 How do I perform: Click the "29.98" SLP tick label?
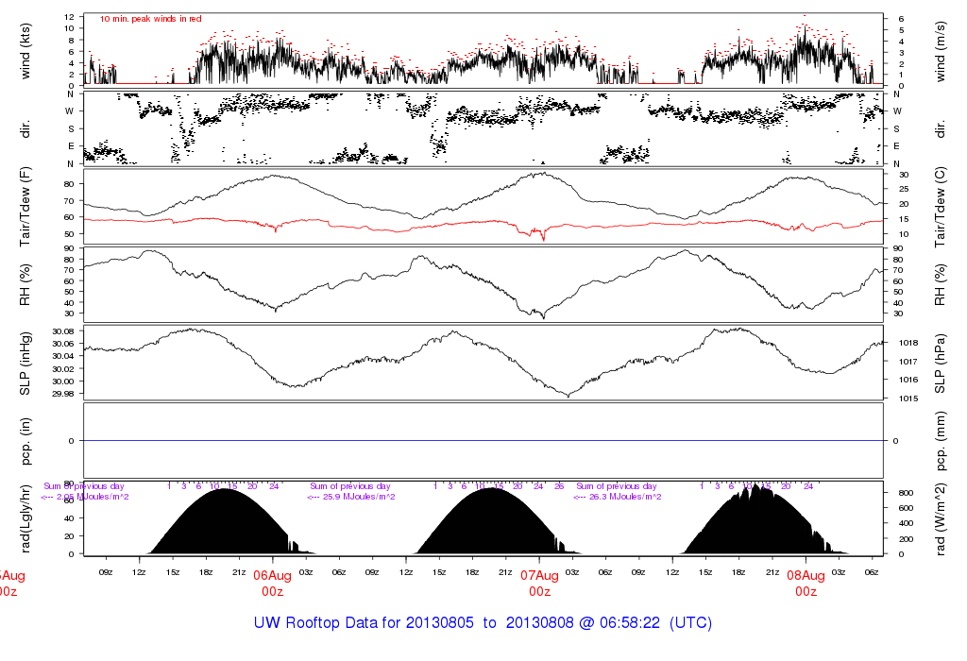point(63,394)
